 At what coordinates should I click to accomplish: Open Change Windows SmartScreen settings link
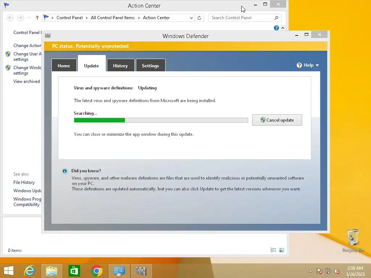pyautogui.click(x=27, y=70)
